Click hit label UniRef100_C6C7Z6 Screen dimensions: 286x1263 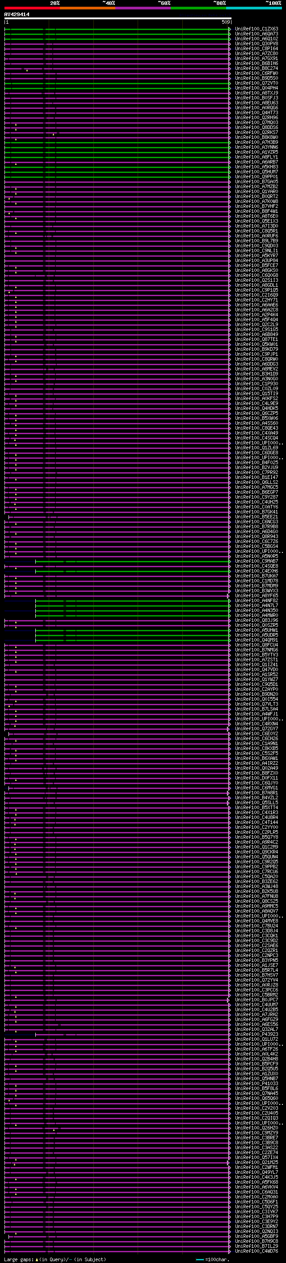pyautogui.click(x=257, y=541)
